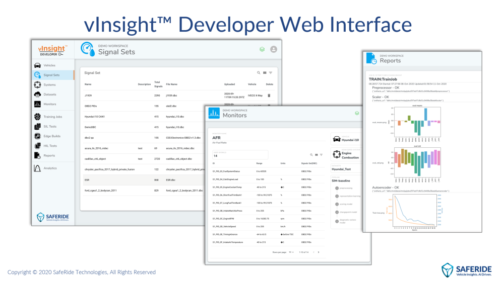504x283 pixels.
Task: Select Signal Sets sidebar item
Action: tap(53, 75)
